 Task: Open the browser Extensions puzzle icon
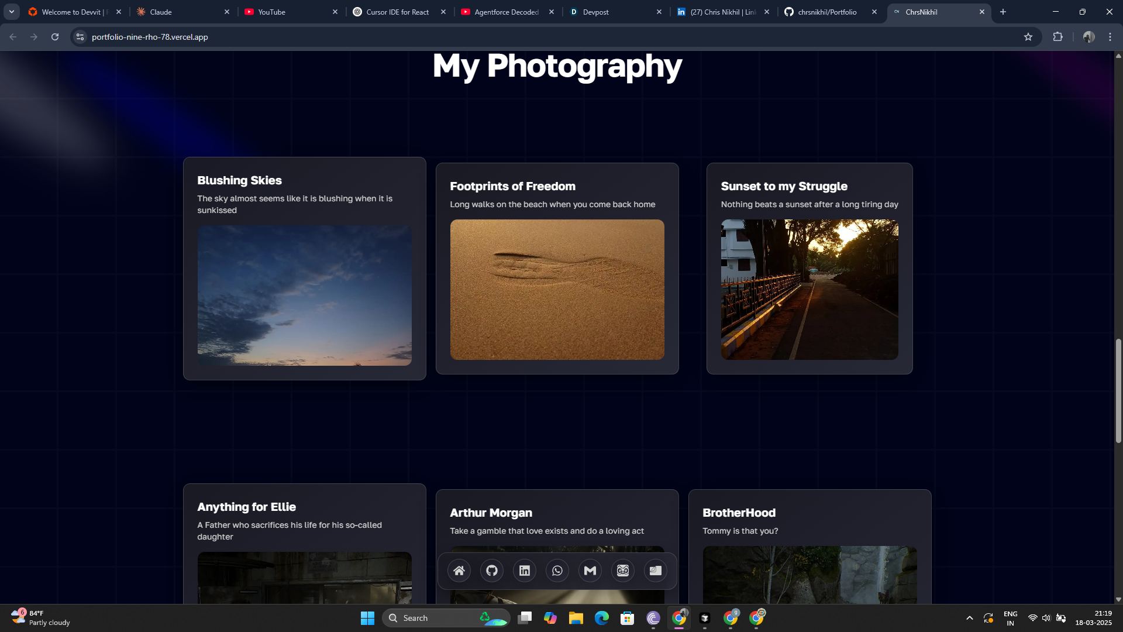point(1057,37)
